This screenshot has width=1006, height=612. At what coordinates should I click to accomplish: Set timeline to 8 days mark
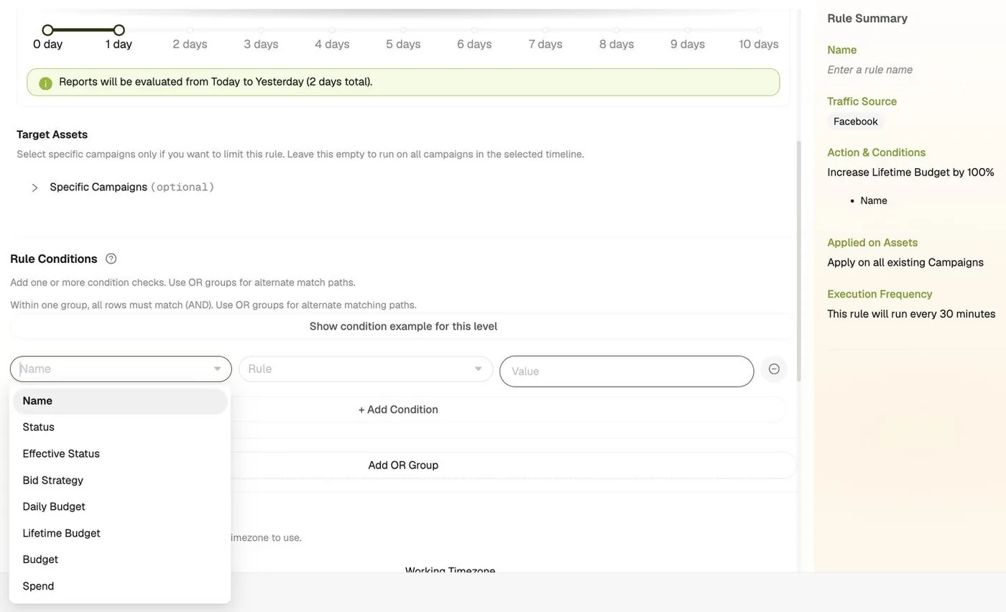617,30
